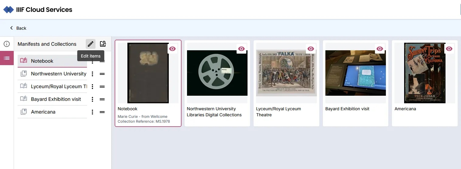Open the three-dot menu for Bayard Exhibition visit
461x169 pixels.
point(92,99)
